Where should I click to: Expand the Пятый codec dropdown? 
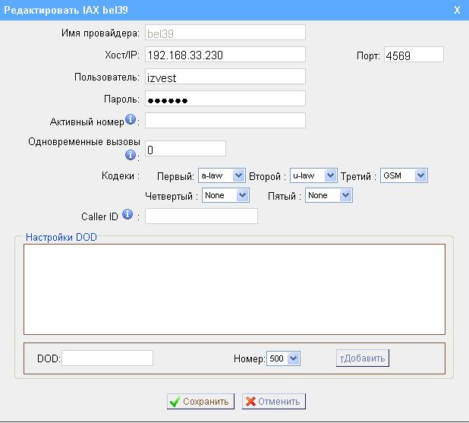coord(329,196)
